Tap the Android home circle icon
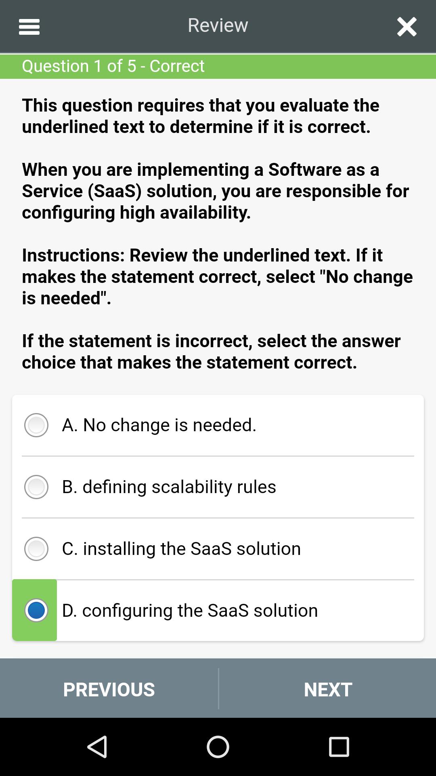The width and height of the screenshot is (436, 776). 218,746
